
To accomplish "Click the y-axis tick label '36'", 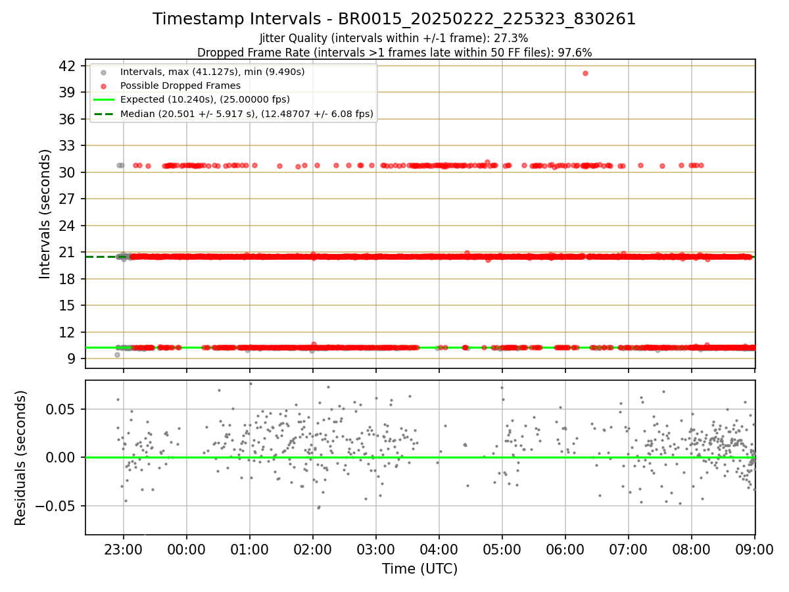I will pos(68,119).
